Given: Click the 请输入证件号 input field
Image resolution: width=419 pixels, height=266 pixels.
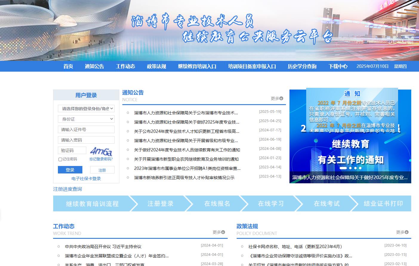Looking at the screenshot, I should (x=86, y=130).
